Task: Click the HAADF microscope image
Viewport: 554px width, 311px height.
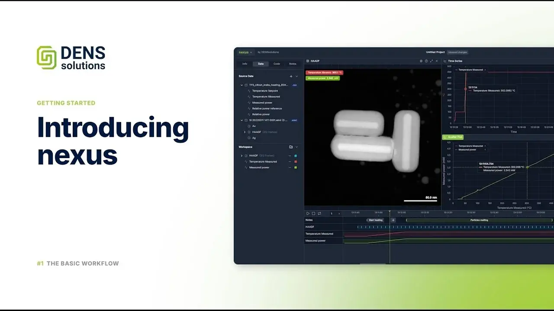Action: (x=373, y=137)
